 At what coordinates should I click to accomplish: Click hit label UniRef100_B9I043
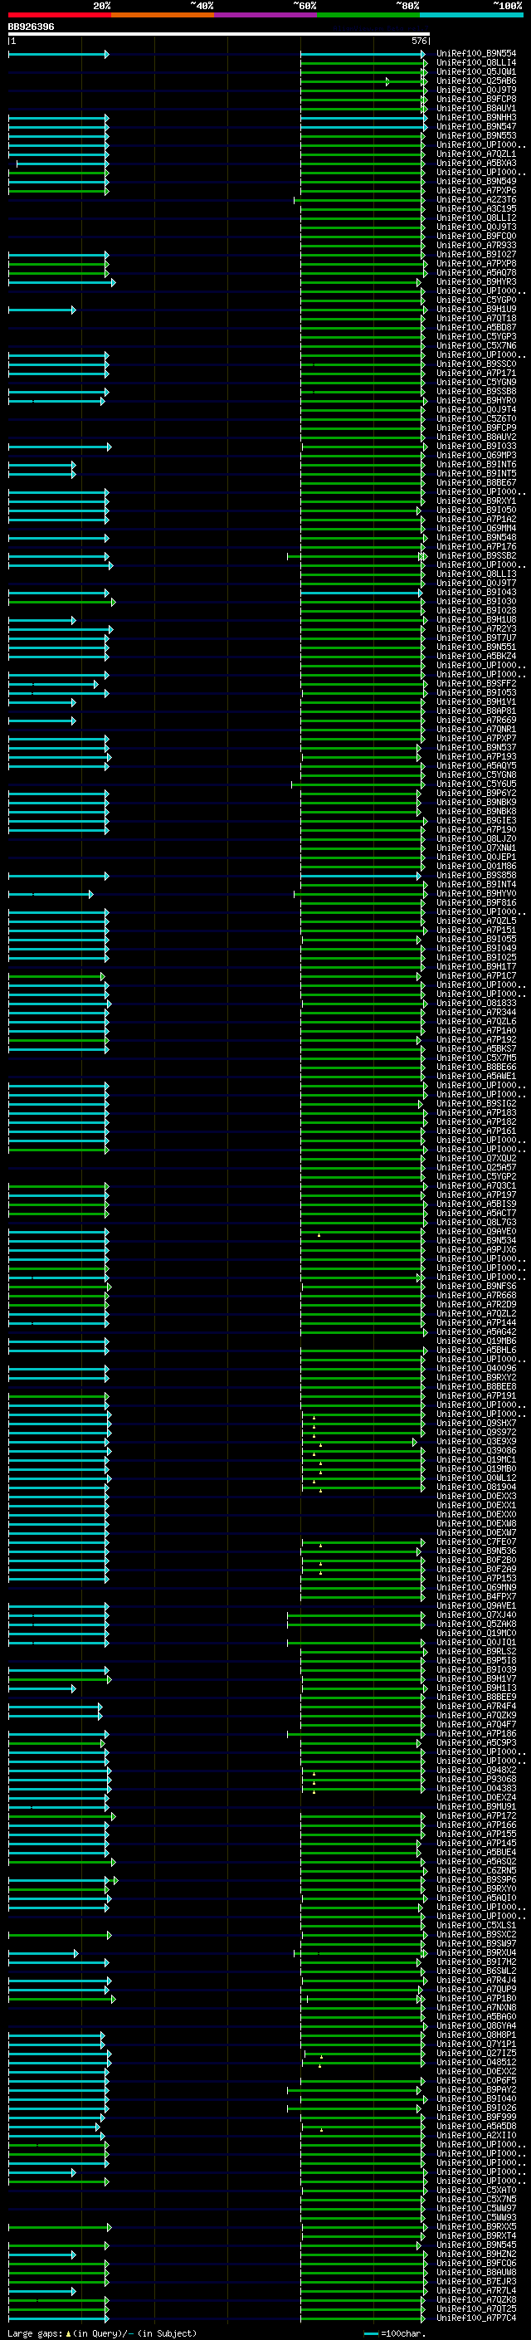point(476,593)
